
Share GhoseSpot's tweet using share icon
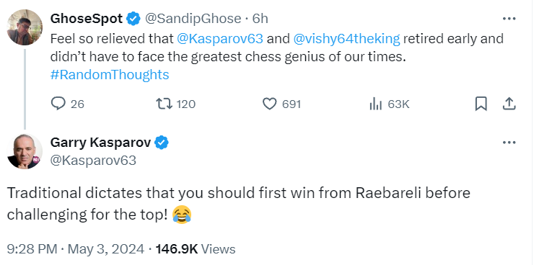coord(509,104)
